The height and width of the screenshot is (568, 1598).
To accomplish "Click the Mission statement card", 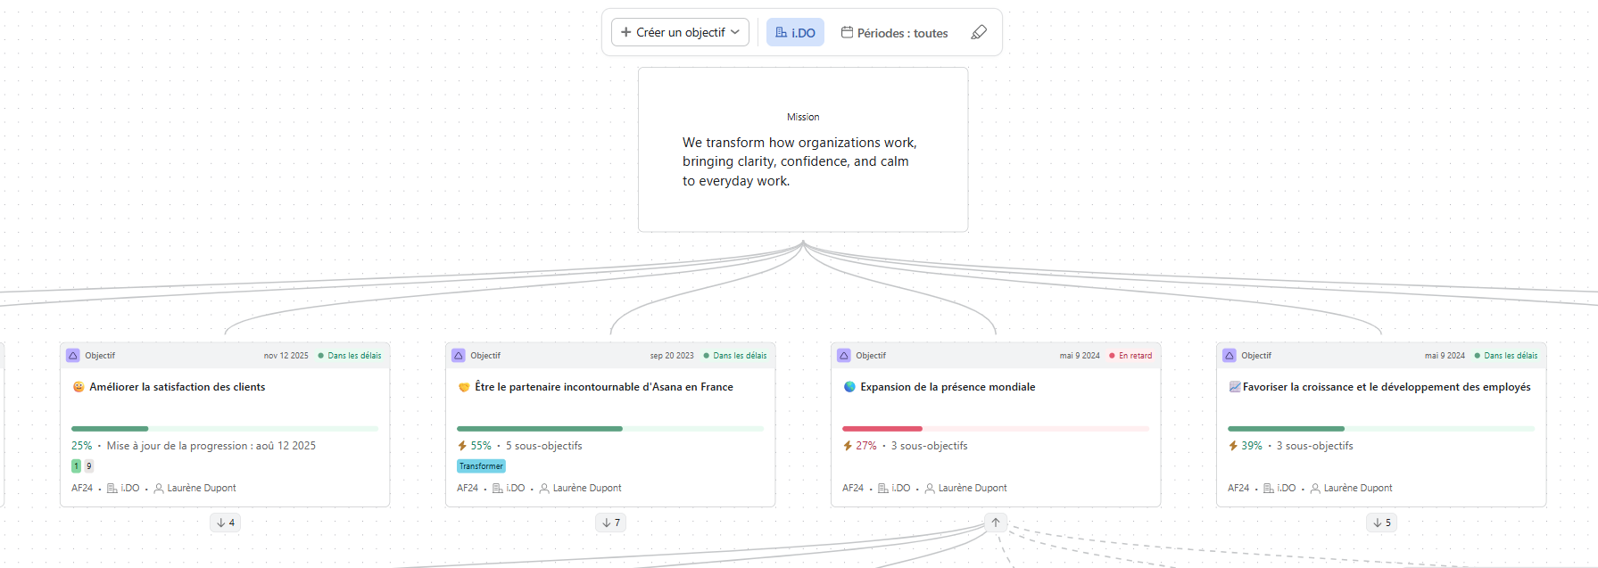I will [x=803, y=150].
